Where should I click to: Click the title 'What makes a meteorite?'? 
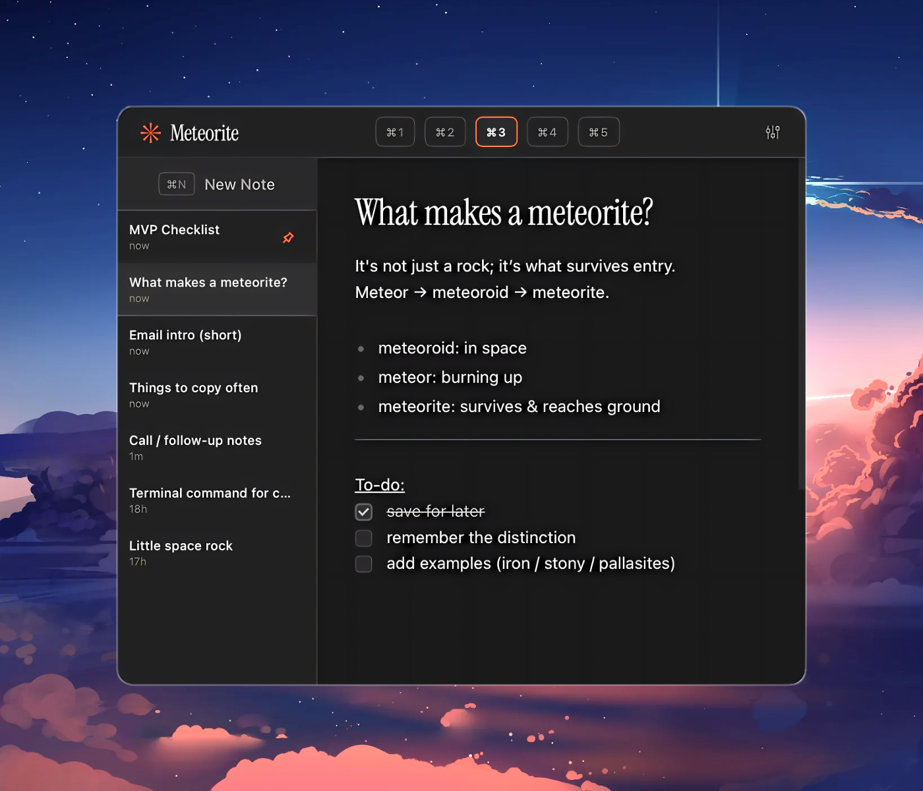503,214
